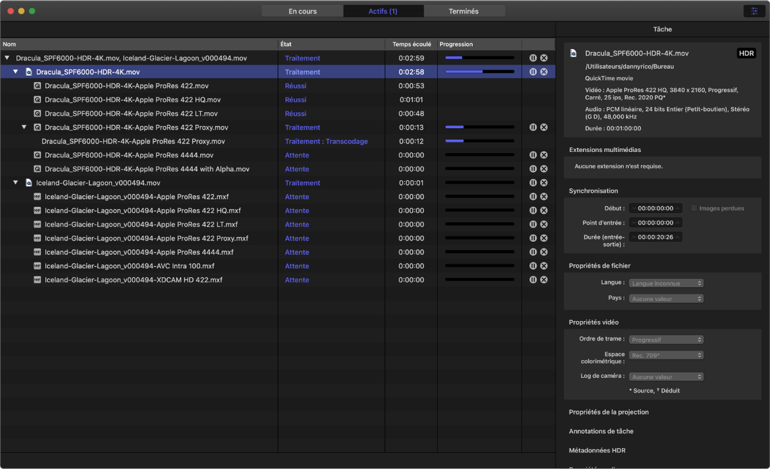Toggle the inspector panel button at top right
This screenshot has height=470, width=770.
coord(754,11)
